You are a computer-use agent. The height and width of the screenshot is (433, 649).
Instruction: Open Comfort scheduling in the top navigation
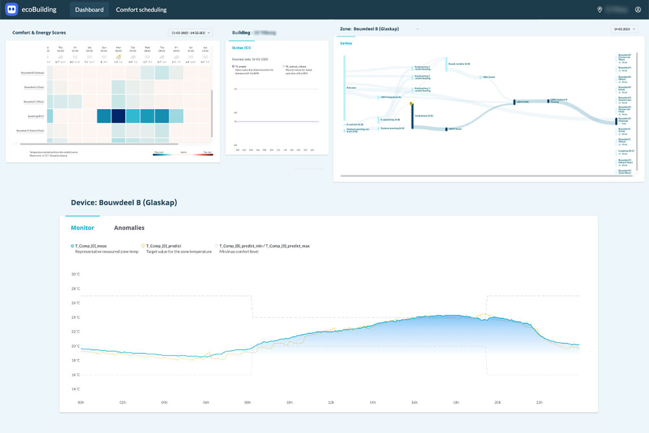pos(141,10)
